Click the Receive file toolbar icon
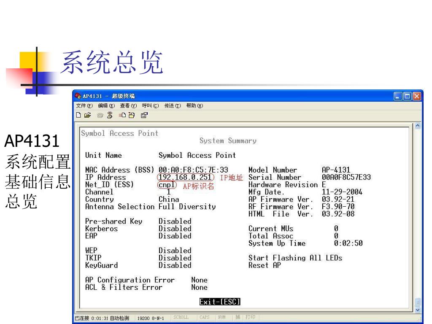The width and height of the screenshot is (432, 324). point(132,115)
